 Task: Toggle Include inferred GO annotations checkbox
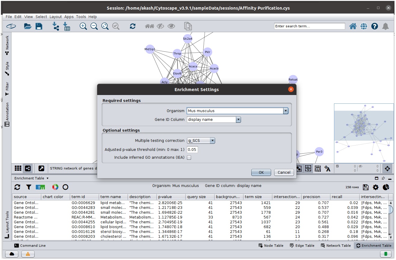click(x=189, y=158)
